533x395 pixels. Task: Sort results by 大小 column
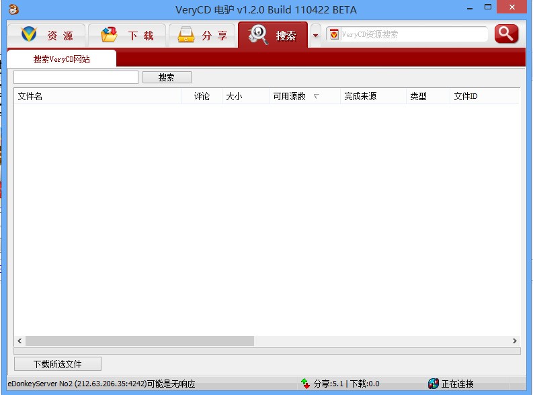246,97
